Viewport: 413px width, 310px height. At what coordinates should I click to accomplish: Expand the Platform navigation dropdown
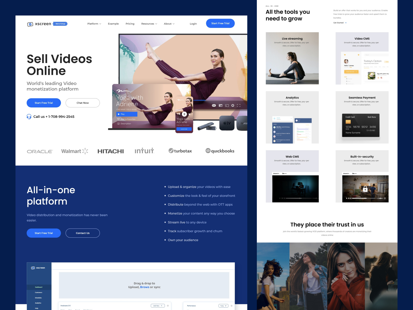[x=94, y=24]
